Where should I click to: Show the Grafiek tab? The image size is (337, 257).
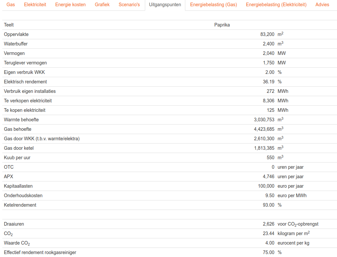point(102,5)
